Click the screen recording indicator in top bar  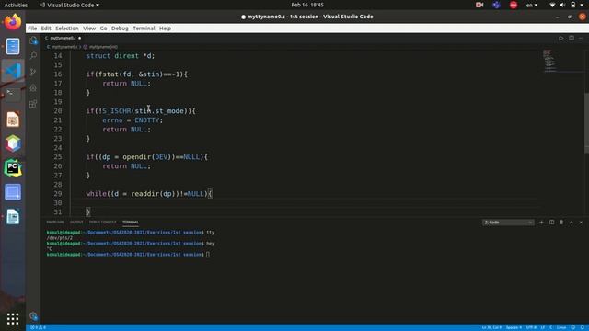pos(479,5)
